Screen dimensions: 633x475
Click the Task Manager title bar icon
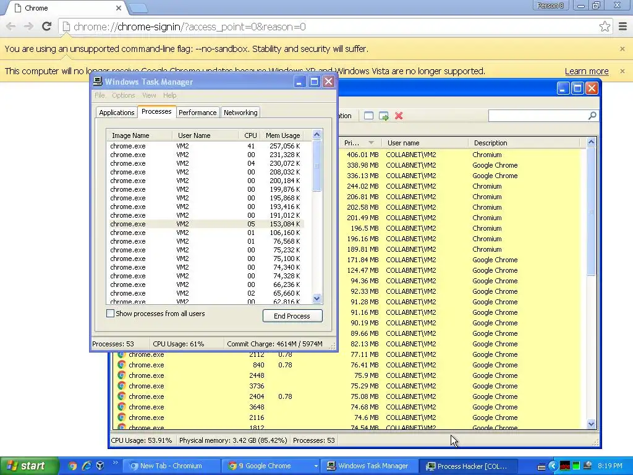[x=98, y=82]
